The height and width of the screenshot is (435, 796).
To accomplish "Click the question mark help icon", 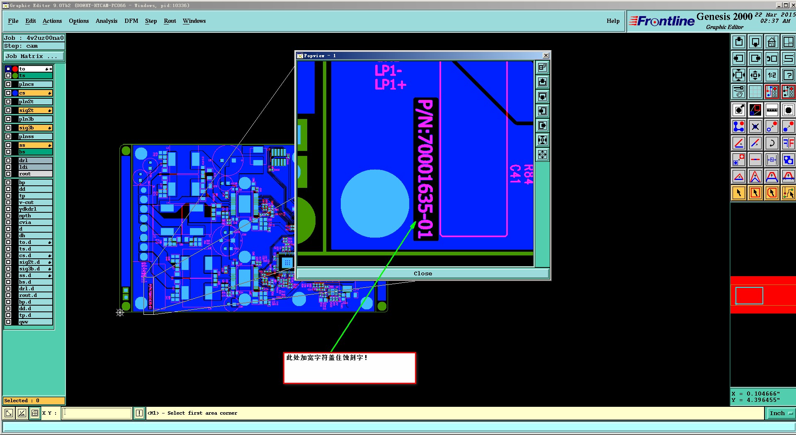I will click(788, 75).
